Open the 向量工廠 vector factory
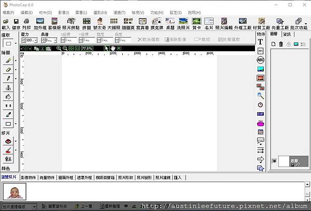This screenshot has width=311, height=211. [x=280, y=24]
